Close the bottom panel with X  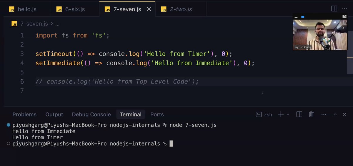click(x=344, y=114)
